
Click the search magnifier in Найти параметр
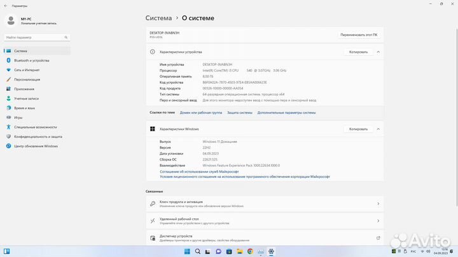click(x=66, y=37)
